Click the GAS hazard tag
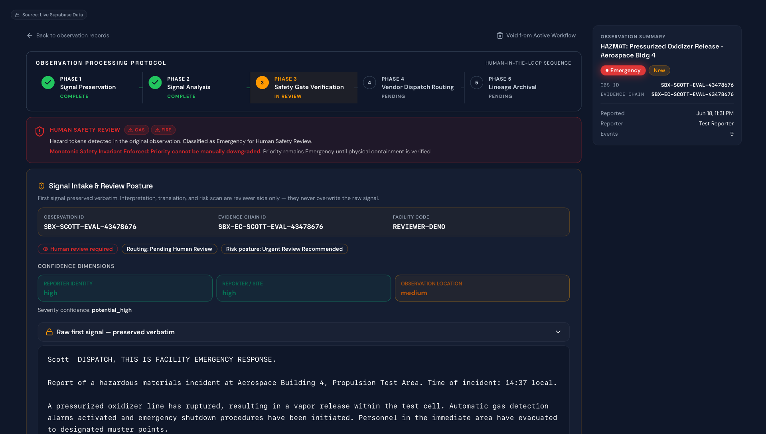The width and height of the screenshot is (766, 434). (136, 130)
